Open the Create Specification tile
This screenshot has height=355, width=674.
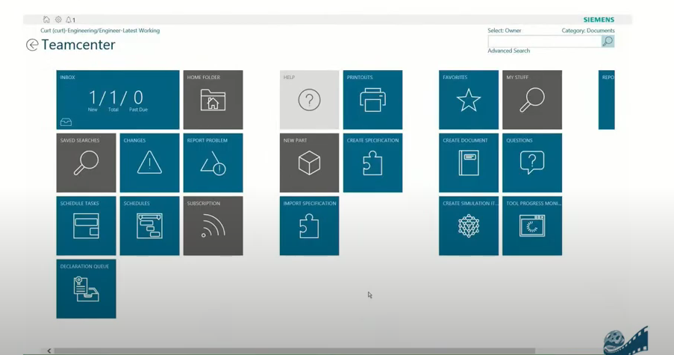tap(372, 163)
